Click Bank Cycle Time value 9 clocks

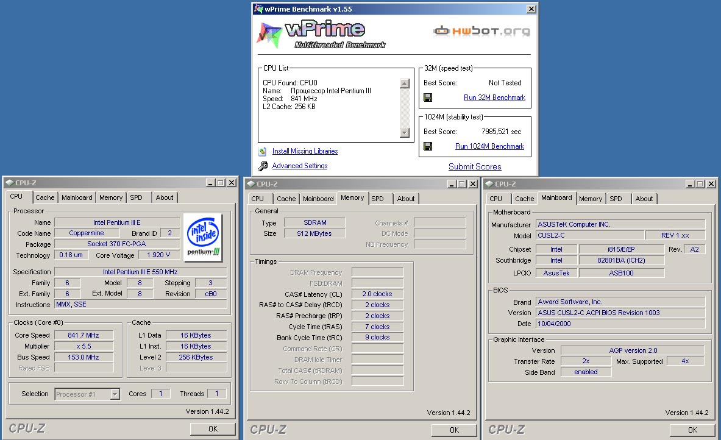click(377, 338)
